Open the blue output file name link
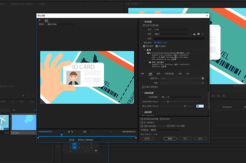 (x=161, y=42)
